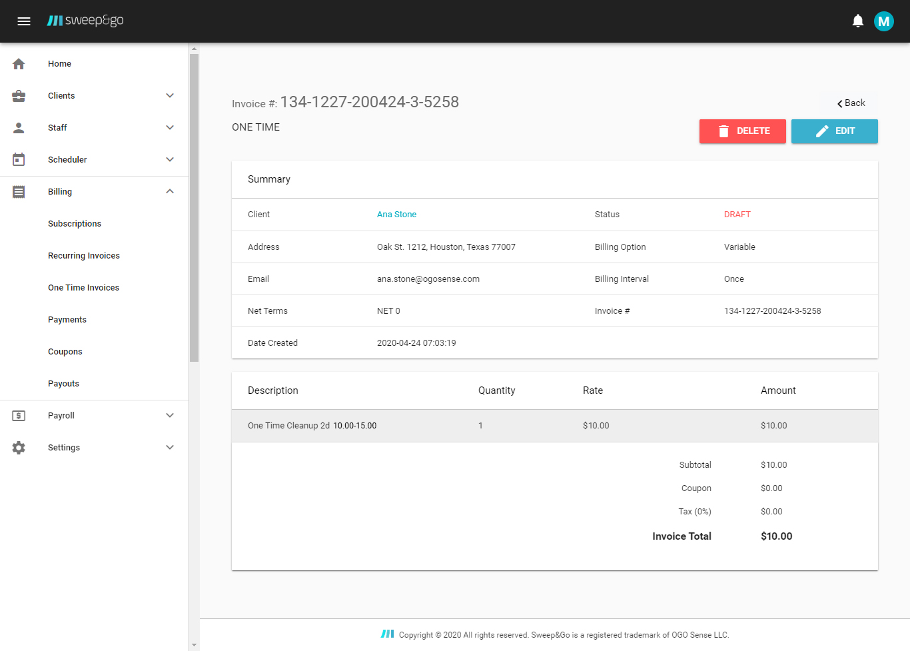This screenshot has width=910, height=651.
Task: Open the user avatar M menu
Action: [x=883, y=21]
